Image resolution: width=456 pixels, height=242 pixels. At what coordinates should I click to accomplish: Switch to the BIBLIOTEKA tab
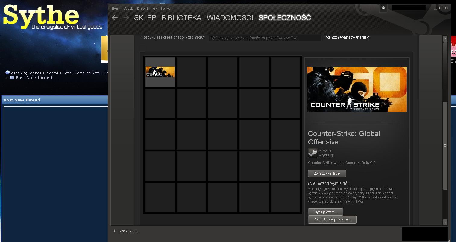(181, 18)
